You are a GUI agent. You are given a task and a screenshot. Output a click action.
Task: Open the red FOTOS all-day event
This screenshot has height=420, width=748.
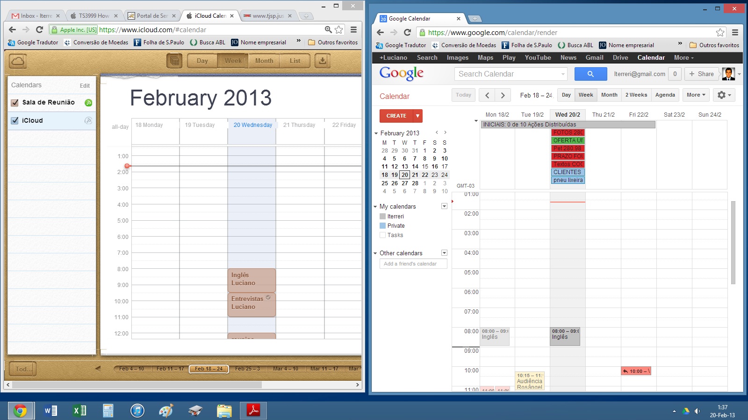568,133
